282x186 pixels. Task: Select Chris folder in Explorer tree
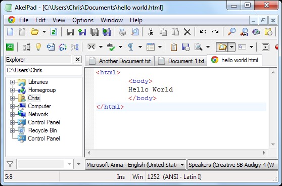(34, 98)
